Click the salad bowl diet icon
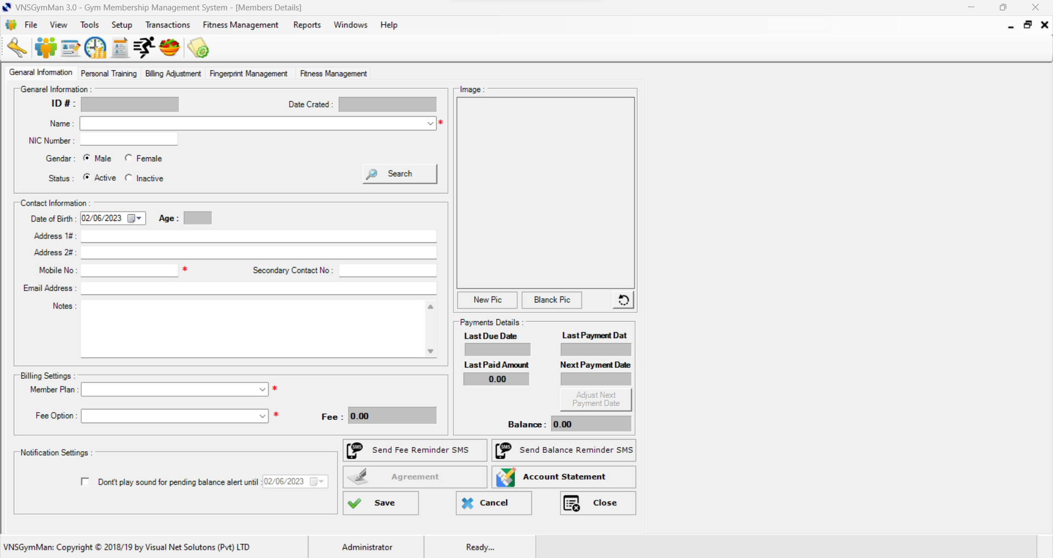This screenshot has height=558, width=1053. [169, 48]
